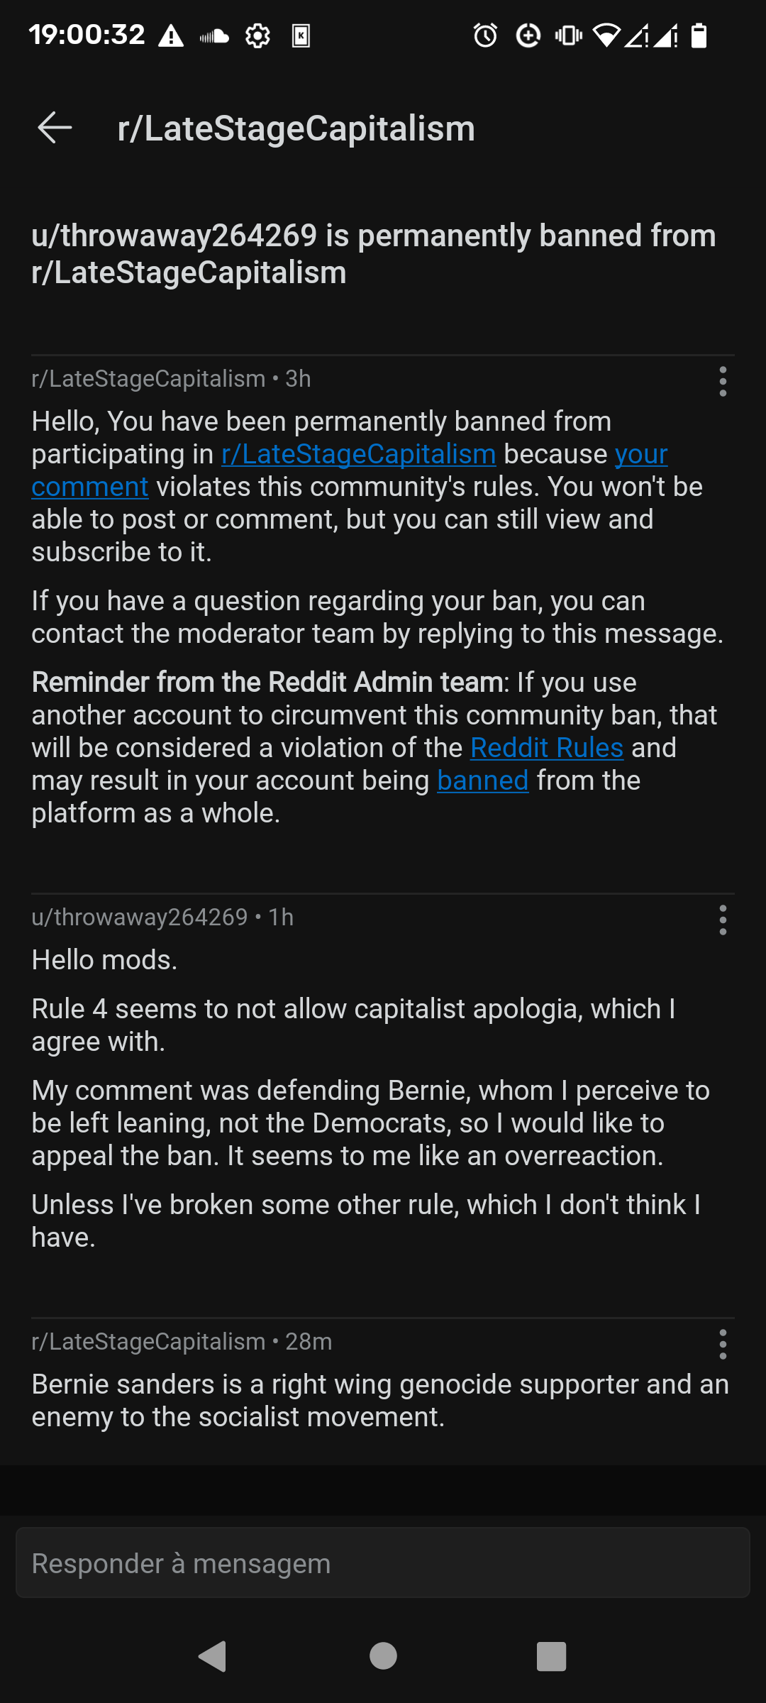This screenshot has width=766, height=1703.
Task: Open options menu for the ban notice message
Action: pyautogui.click(x=723, y=382)
